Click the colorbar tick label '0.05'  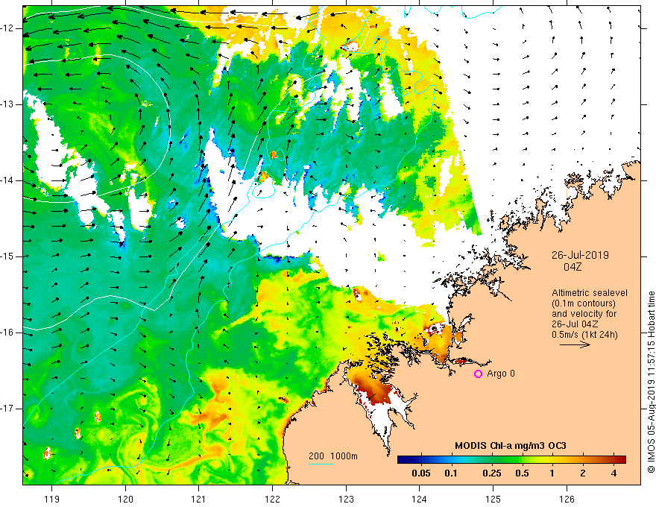pyautogui.click(x=421, y=473)
